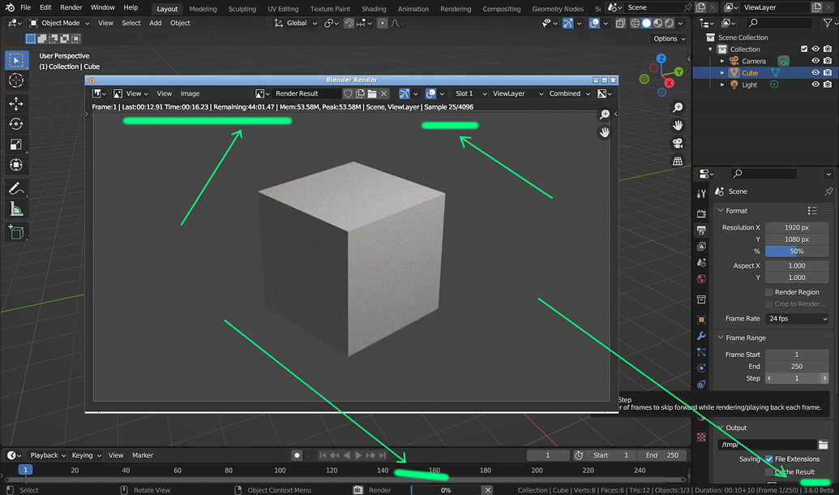839x495 pixels.
Task: Open Modifier wrench properties tab
Action: point(701,336)
